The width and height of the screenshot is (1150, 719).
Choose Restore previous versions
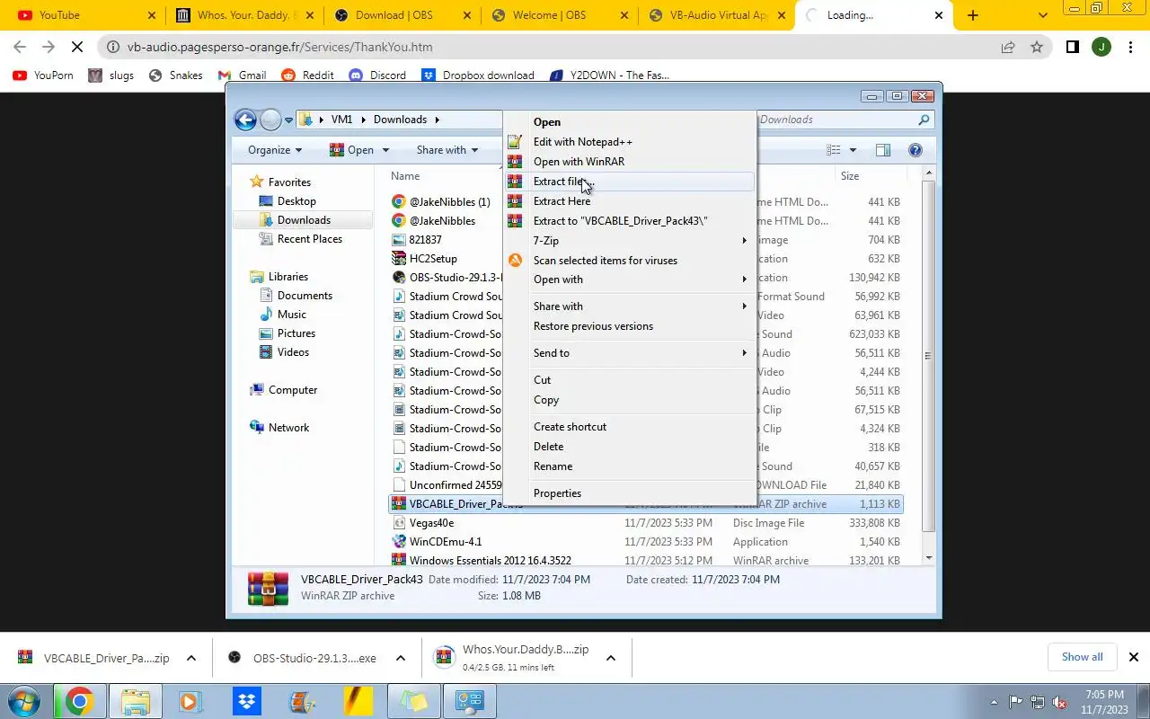[x=629, y=326]
